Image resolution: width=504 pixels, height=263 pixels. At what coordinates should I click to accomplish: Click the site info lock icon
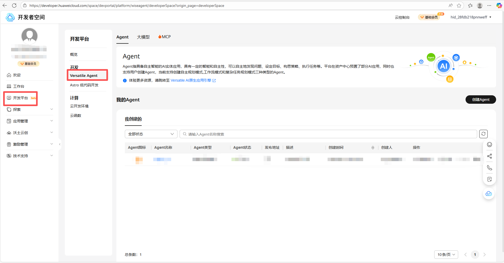24,6
